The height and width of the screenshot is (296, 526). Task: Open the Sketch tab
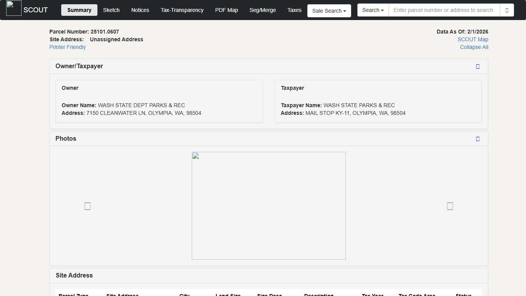[x=111, y=10]
